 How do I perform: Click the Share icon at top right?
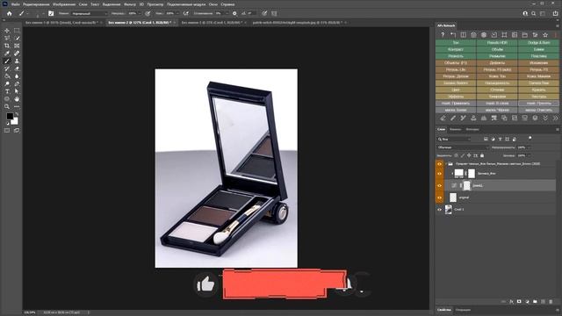(555, 14)
